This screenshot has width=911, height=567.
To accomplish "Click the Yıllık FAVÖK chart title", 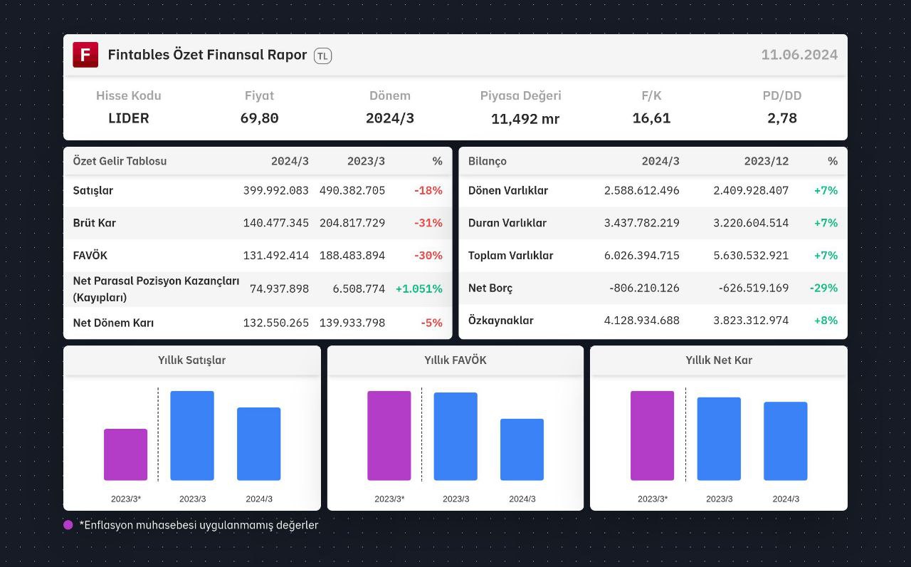I will [455, 360].
